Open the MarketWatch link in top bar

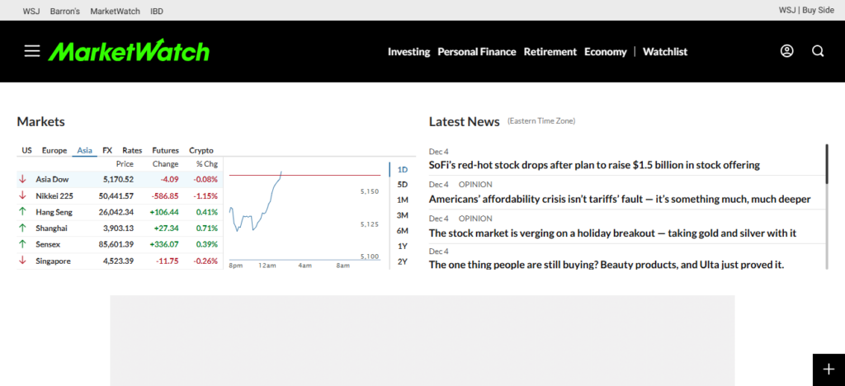coord(116,11)
